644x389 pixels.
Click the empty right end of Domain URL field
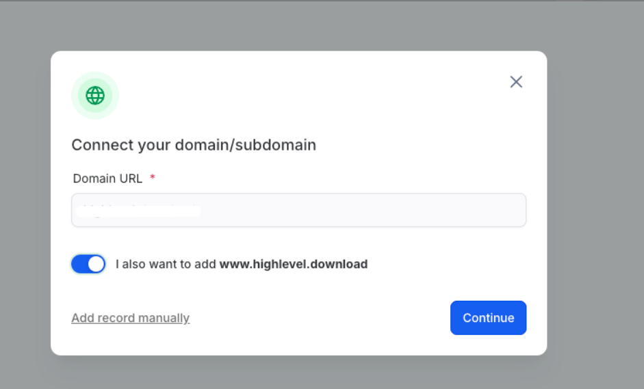[x=479, y=210]
